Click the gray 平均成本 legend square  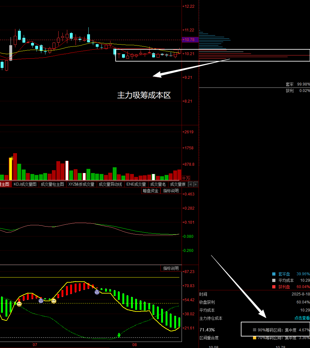(x=273, y=280)
